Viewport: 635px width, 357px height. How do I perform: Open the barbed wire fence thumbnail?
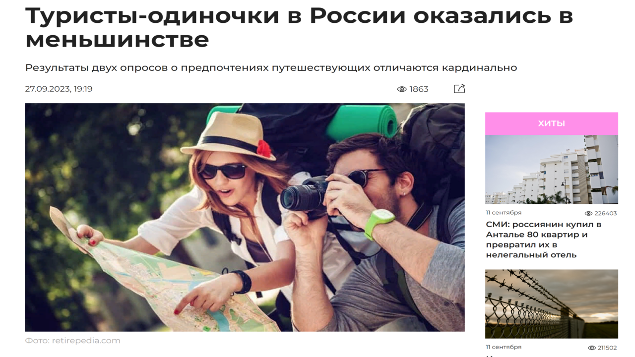pos(552,304)
